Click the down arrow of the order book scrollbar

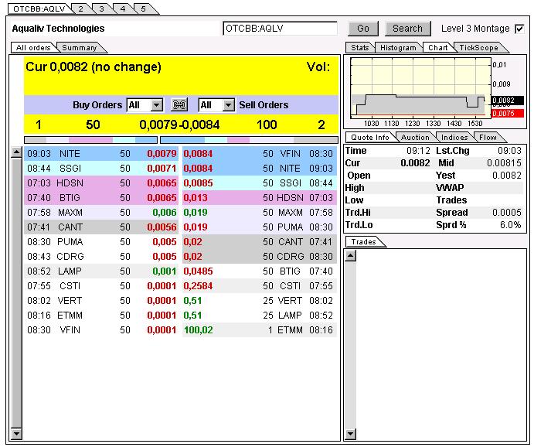tap(16, 434)
